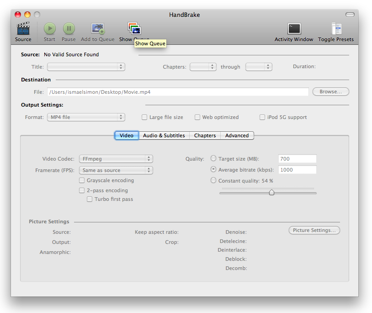
Task: Open the Title dropdown
Action: [x=86, y=67]
